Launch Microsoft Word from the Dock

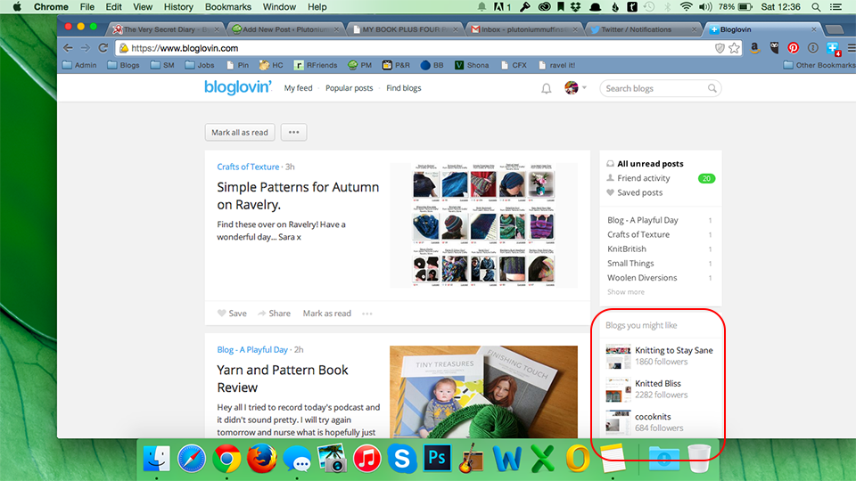tap(507, 458)
